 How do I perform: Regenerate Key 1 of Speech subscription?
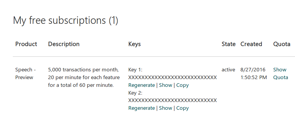coord(141,85)
